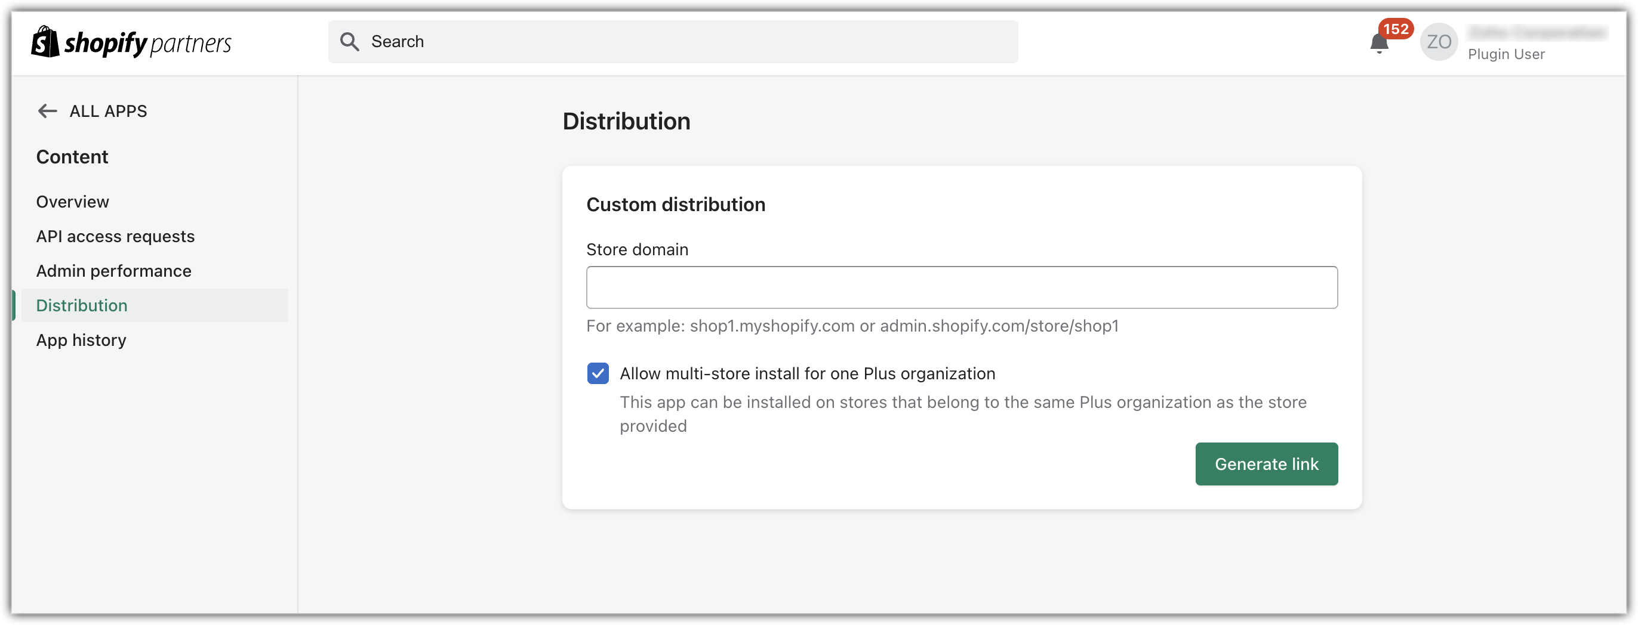The image size is (1638, 625).
Task: Open the ZO user avatar
Action: coord(1439,42)
